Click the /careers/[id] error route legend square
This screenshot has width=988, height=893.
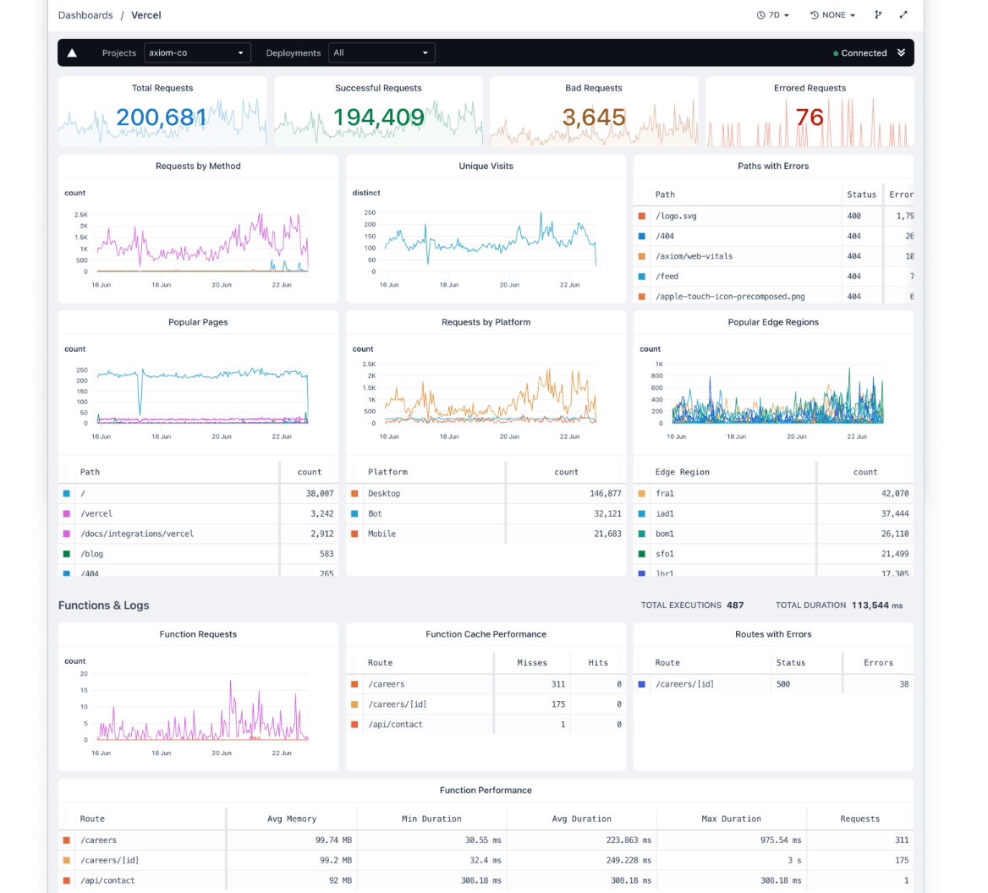tap(642, 683)
